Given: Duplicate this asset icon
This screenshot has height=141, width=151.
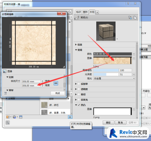Looking at the screenshot, I should (x=135, y=17).
